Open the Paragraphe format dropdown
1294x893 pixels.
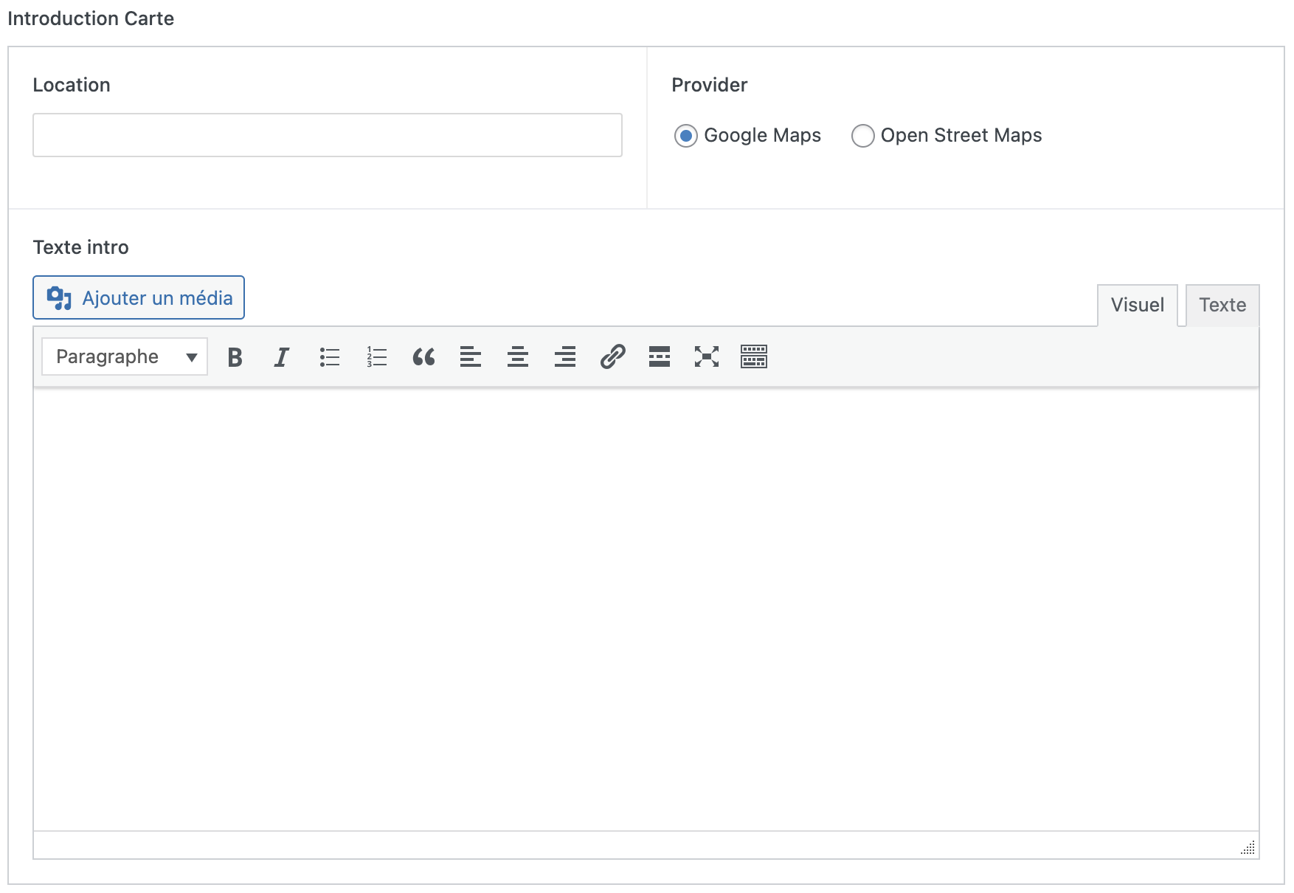point(125,357)
